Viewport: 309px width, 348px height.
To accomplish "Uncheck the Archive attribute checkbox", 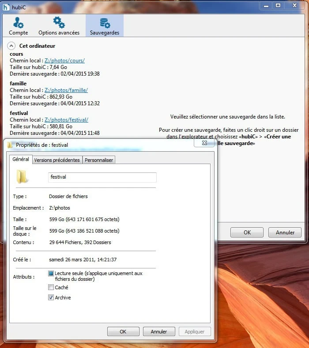I will point(51,298).
